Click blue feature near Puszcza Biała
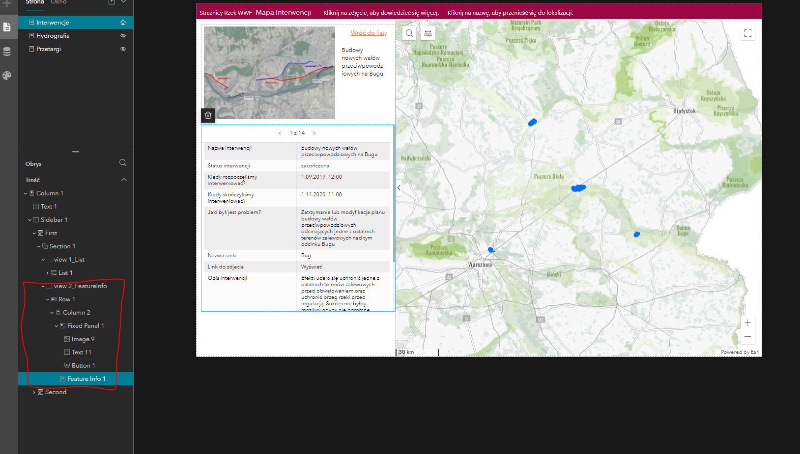Image resolution: width=800 pixels, height=454 pixels. [578, 188]
